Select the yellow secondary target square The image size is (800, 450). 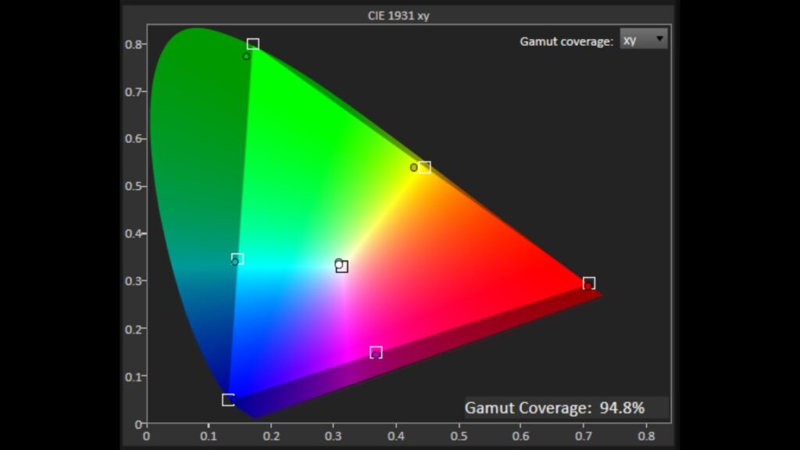pyautogui.click(x=424, y=167)
